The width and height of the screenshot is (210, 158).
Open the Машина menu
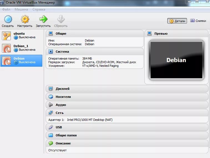(x=21, y=9)
